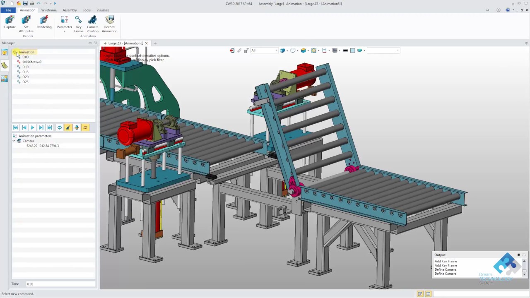530x298 pixels.
Task: Collapse the Camera node in the parameters tree
Action: tap(14, 141)
